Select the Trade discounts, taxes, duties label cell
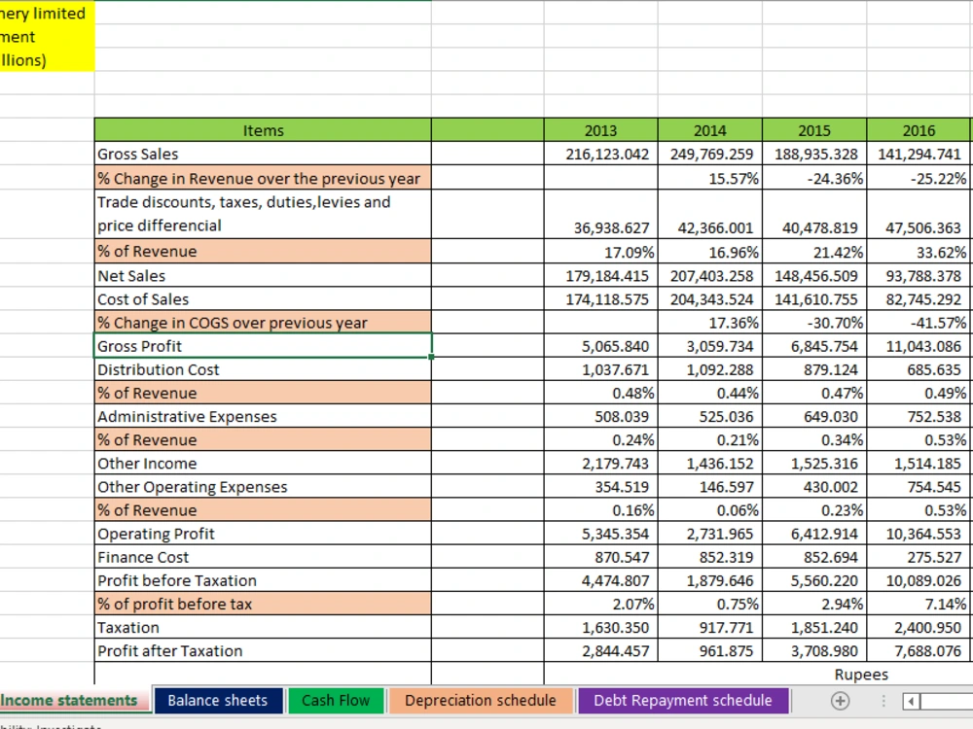The image size is (973, 729). click(x=263, y=214)
